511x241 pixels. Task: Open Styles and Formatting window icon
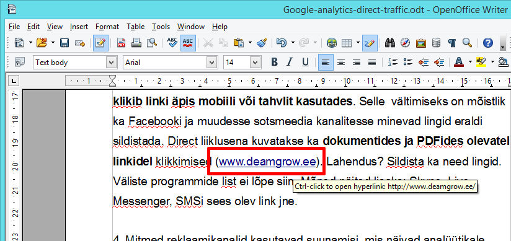tap(20, 62)
